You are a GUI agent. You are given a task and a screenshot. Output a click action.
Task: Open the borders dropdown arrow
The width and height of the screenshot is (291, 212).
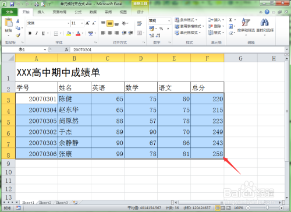[x=61, y=33]
